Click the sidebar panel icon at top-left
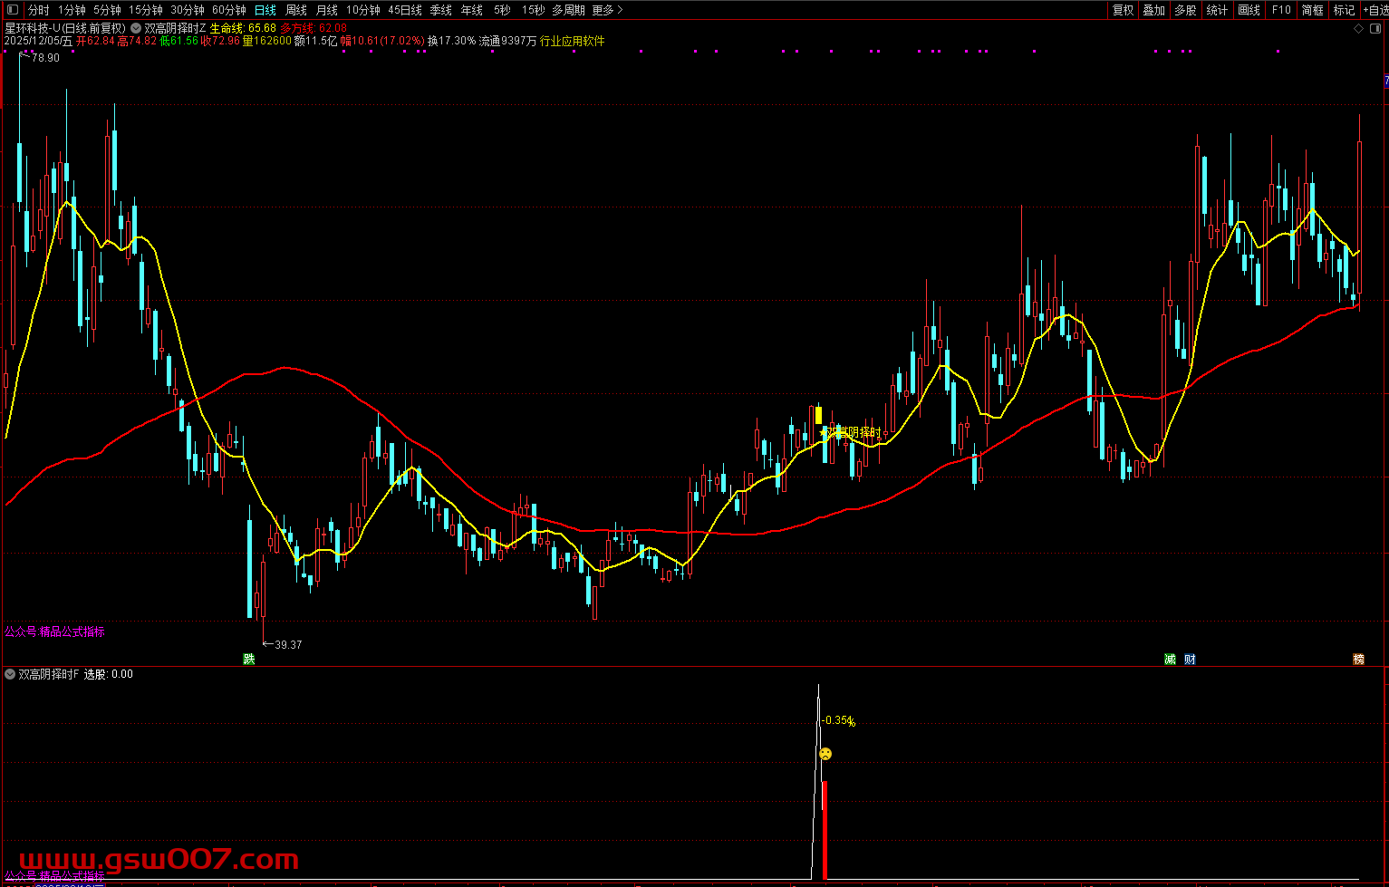 click(x=12, y=10)
